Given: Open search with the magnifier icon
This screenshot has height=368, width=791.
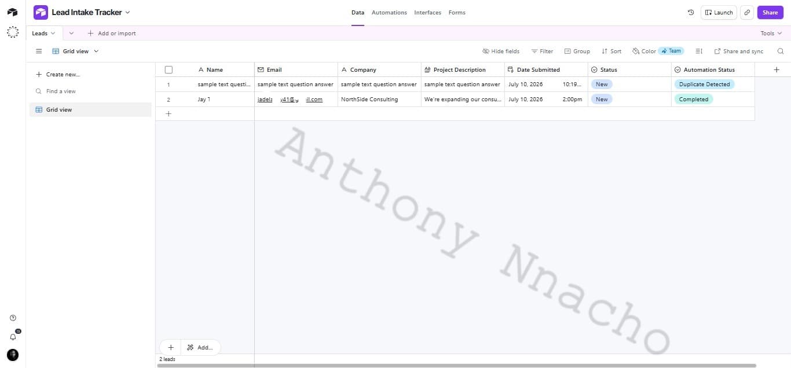Looking at the screenshot, I should 781,51.
